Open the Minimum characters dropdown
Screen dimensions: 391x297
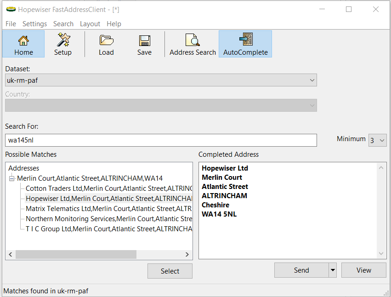[377, 140]
